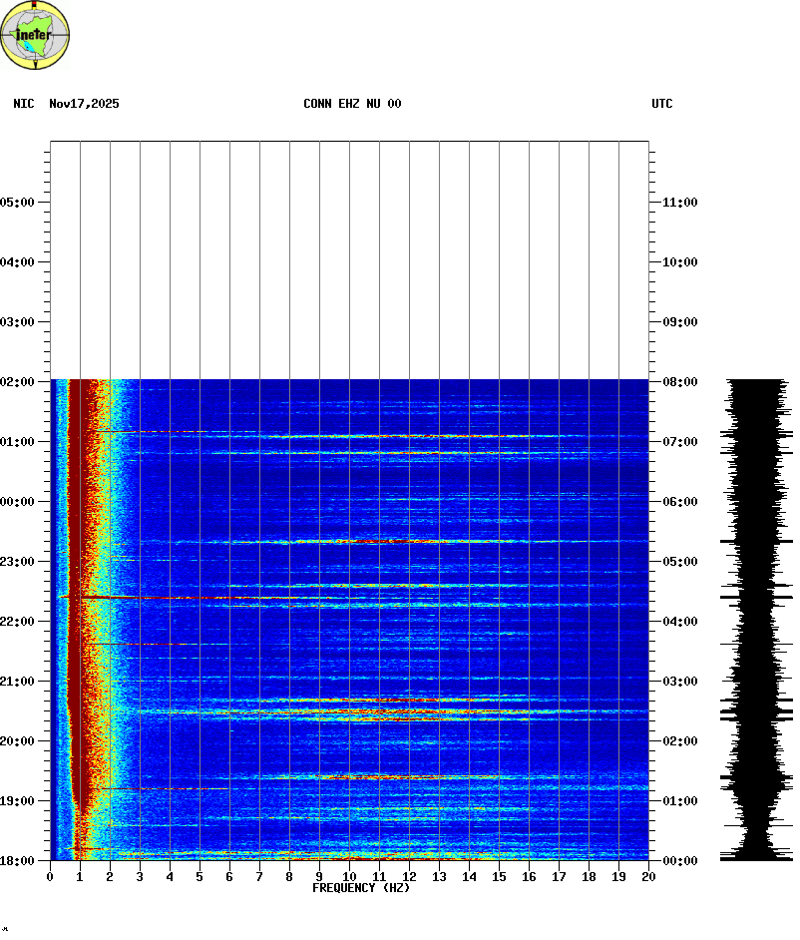Viewport: 800px width, 940px height.
Task: Click 18:00 on the left time axis
Action: pyautogui.click(x=18, y=861)
